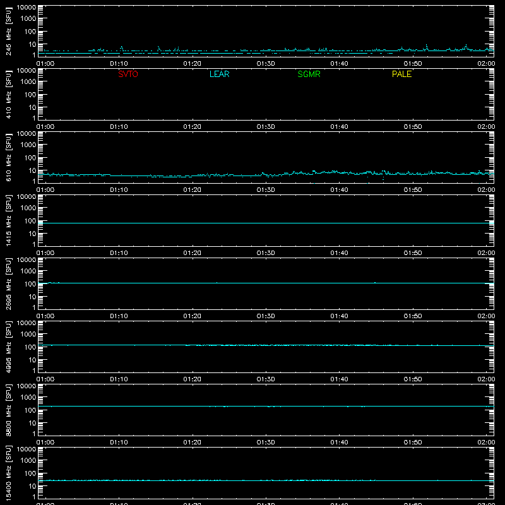Image resolution: width=505 pixels, height=505 pixels.
Task: Click 01:20 time label below 410 MHz plot
Action: [193, 127]
